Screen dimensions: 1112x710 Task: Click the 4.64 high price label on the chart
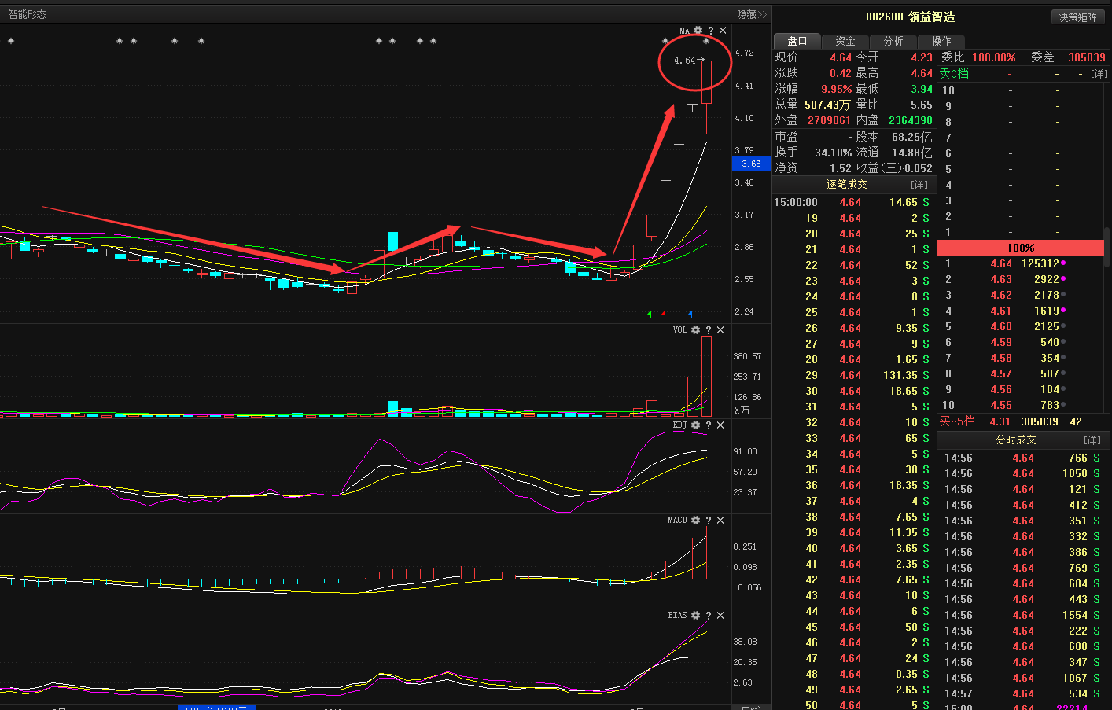point(684,61)
